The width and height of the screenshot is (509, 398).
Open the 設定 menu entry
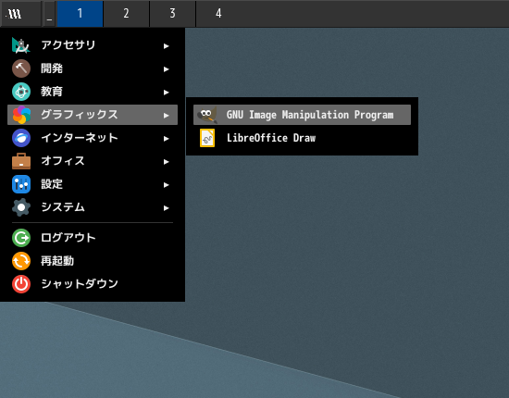[x=93, y=184]
